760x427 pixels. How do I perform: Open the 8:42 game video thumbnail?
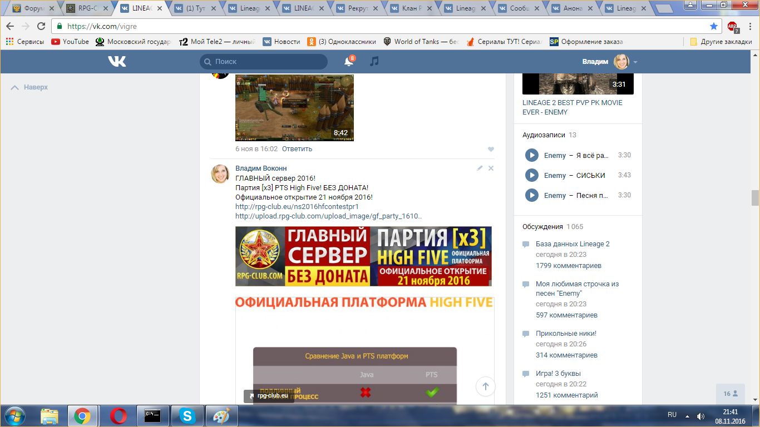[294, 107]
